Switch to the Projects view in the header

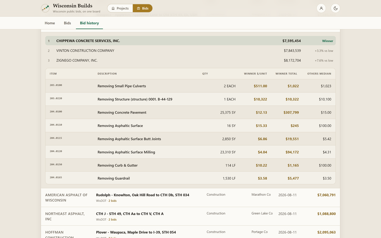tap(120, 8)
